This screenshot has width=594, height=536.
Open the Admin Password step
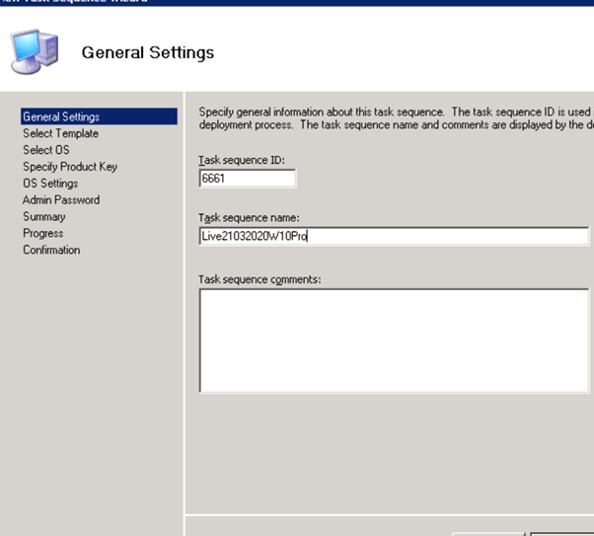61,200
